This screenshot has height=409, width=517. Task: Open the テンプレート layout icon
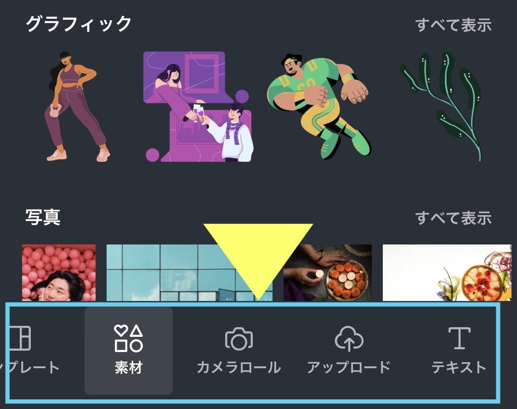[20, 338]
